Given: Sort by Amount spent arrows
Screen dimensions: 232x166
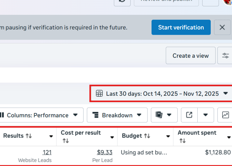Looking at the screenshot, I should (182, 141).
